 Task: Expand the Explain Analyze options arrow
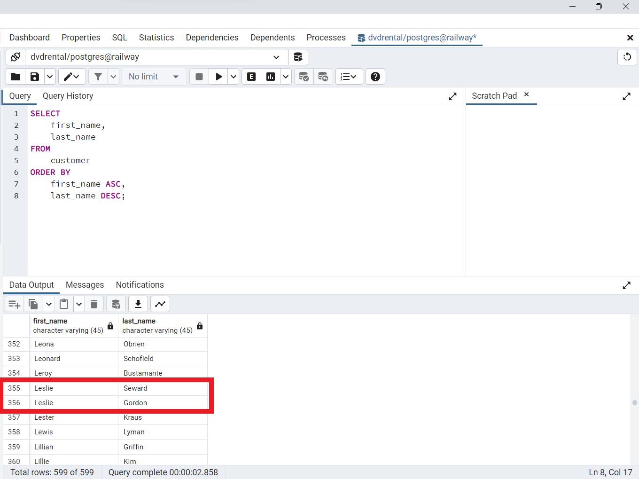click(x=286, y=77)
